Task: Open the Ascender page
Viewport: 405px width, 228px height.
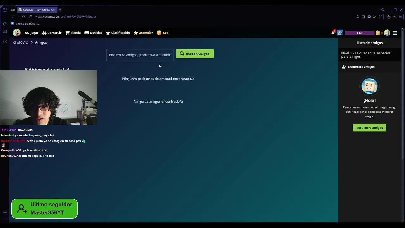Action: 143,33
